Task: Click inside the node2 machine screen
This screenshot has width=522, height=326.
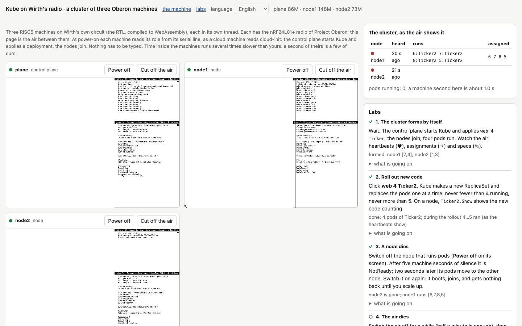Action: pyautogui.click(x=93, y=277)
